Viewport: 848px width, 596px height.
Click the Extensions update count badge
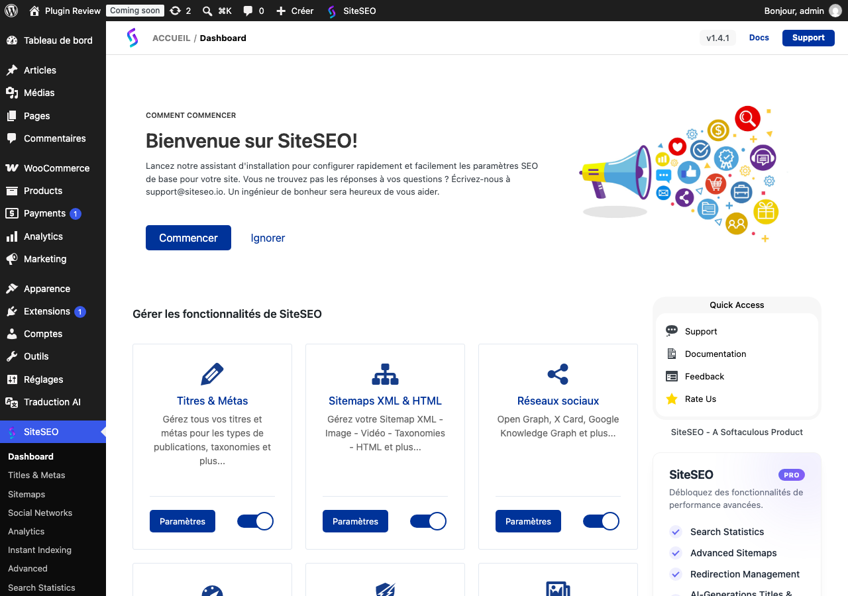[80, 312]
